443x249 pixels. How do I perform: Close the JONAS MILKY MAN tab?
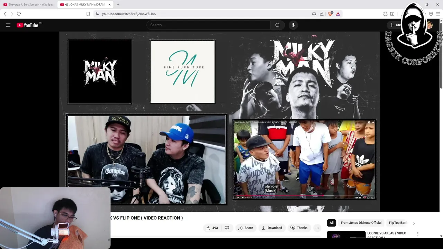[109, 4]
